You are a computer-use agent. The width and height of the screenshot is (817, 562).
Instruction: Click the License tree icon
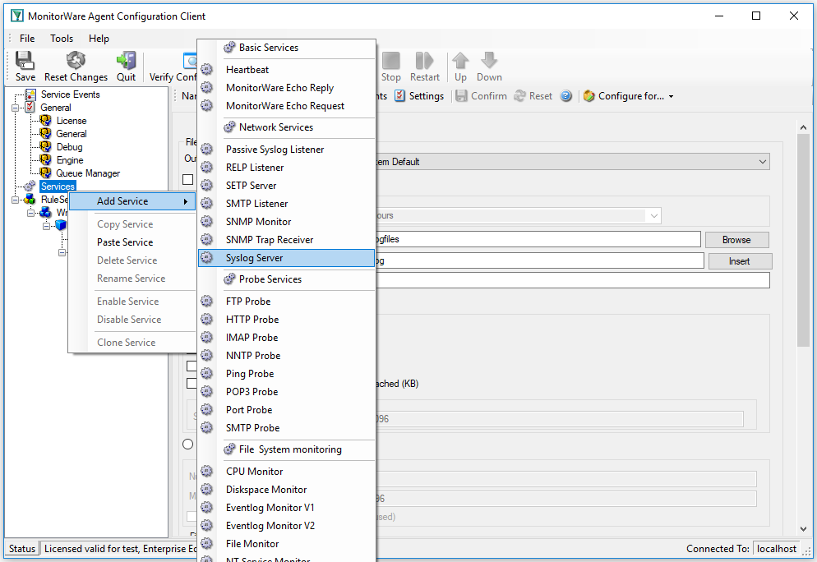click(x=46, y=120)
